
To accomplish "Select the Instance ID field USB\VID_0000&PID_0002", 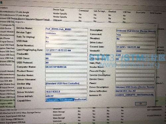I will [134, 95].
